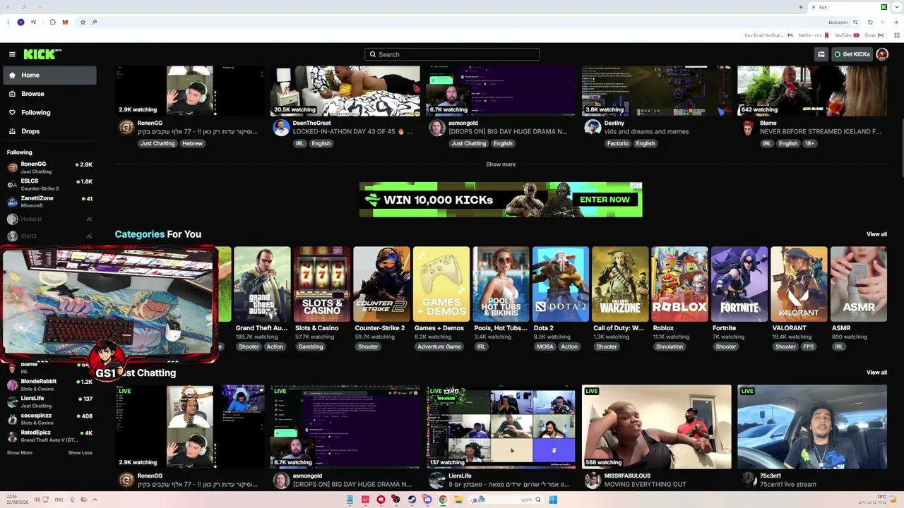The width and height of the screenshot is (904, 508).
Task: Click the MetaMask fox extension icon
Action: (66, 22)
